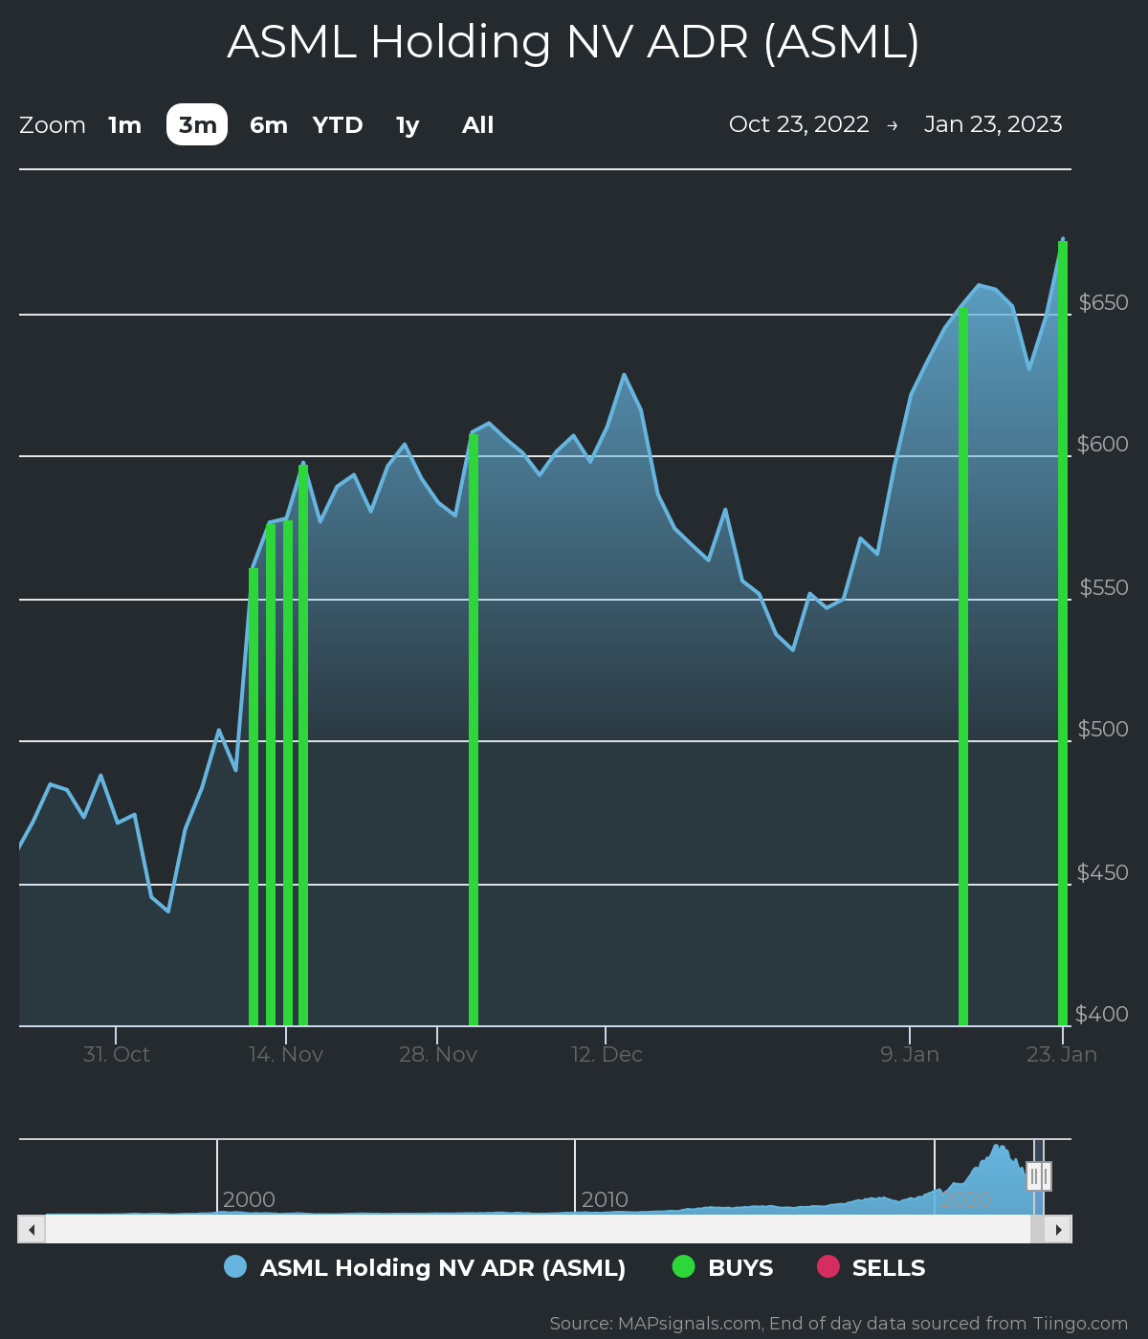The image size is (1148, 1339).
Task: Switch zoom to YTD
Action: pyautogui.click(x=338, y=125)
